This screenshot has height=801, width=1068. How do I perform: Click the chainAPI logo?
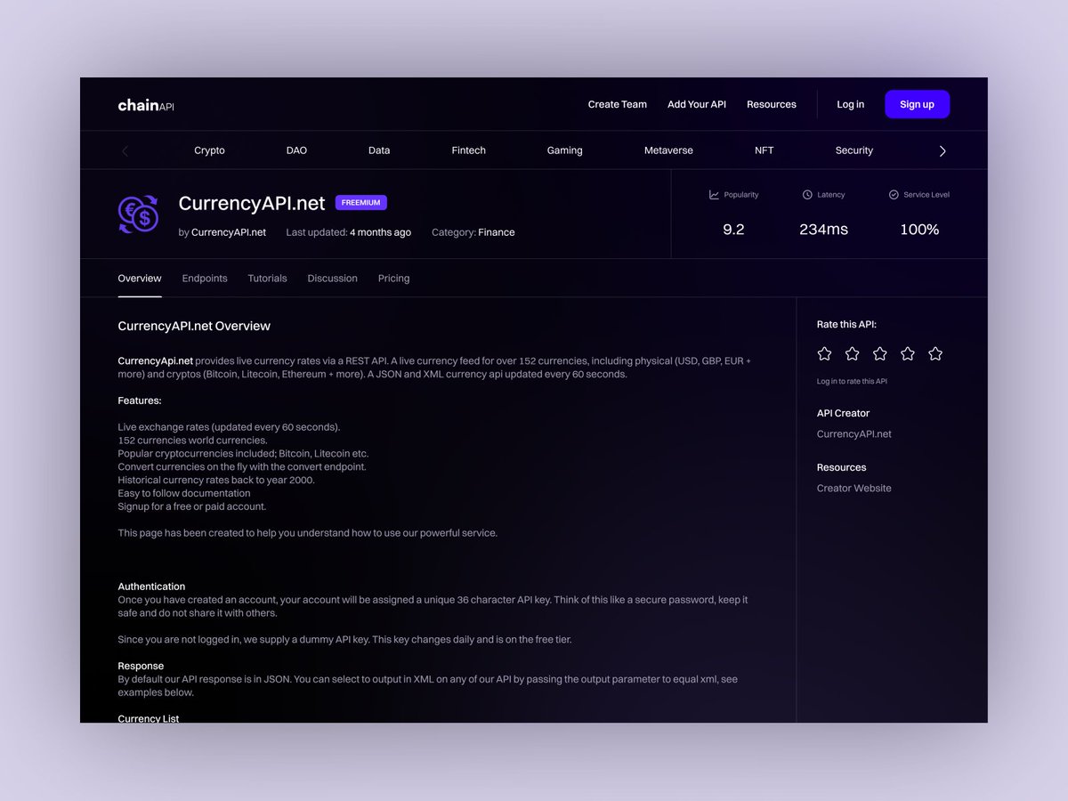(146, 105)
